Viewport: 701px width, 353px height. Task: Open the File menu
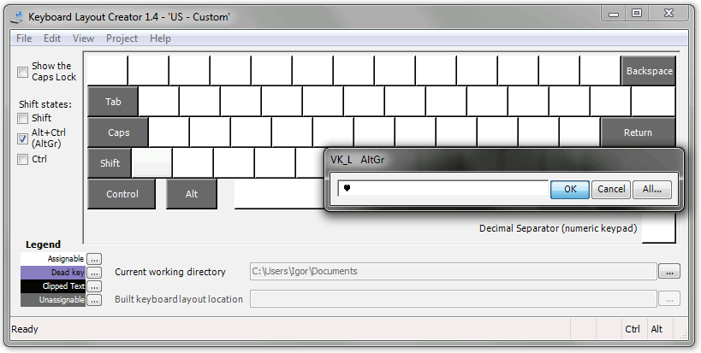(24, 38)
